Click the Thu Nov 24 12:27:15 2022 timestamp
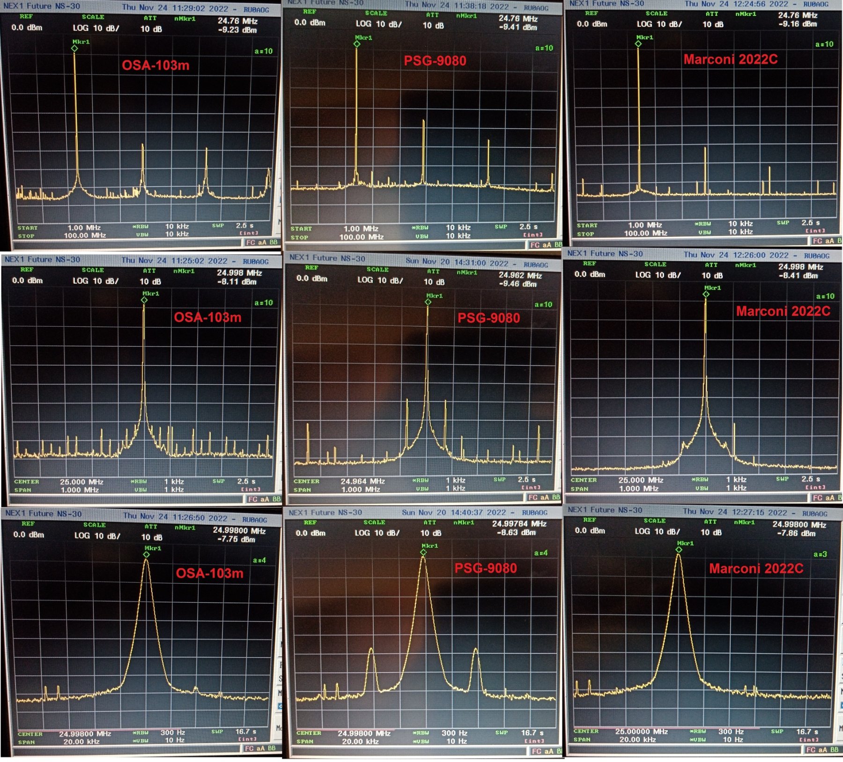This screenshot has width=843, height=762. pos(735,512)
